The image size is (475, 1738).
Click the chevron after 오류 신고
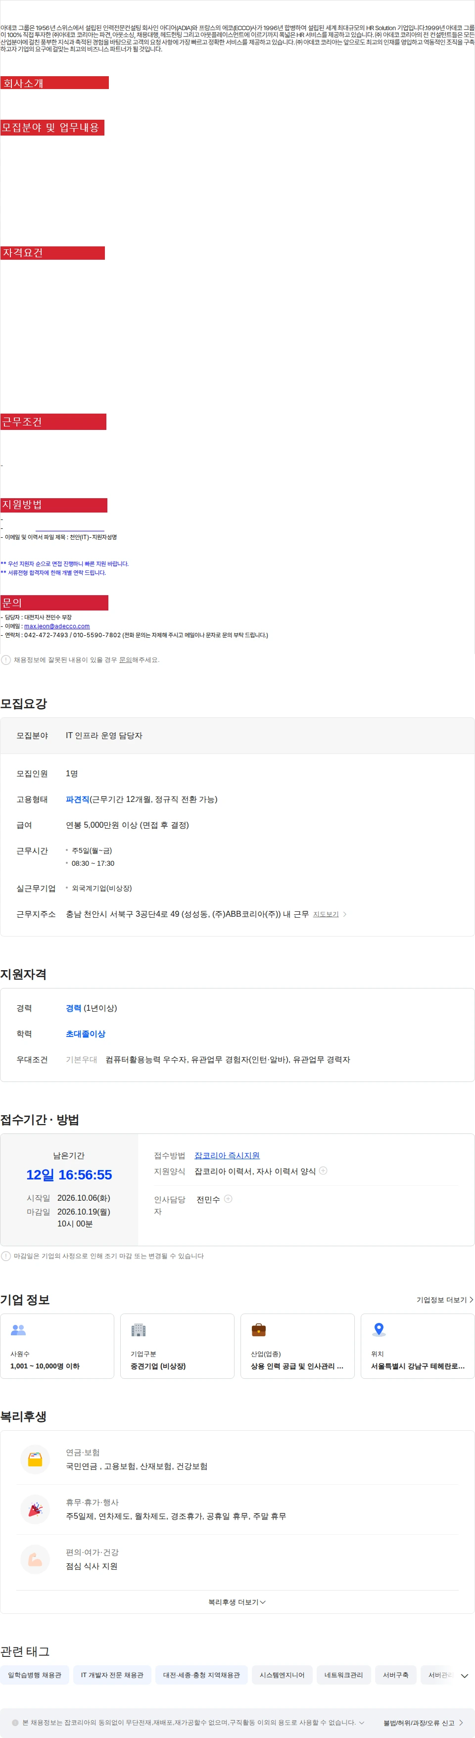coord(462,1723)
